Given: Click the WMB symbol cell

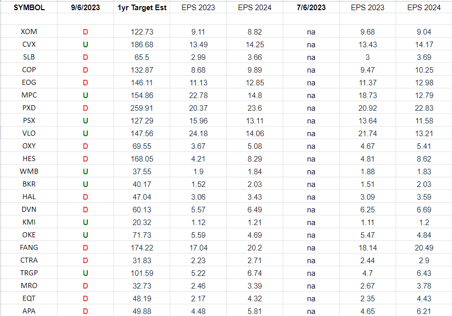Looking at the screenshot, I should point(29,171).
